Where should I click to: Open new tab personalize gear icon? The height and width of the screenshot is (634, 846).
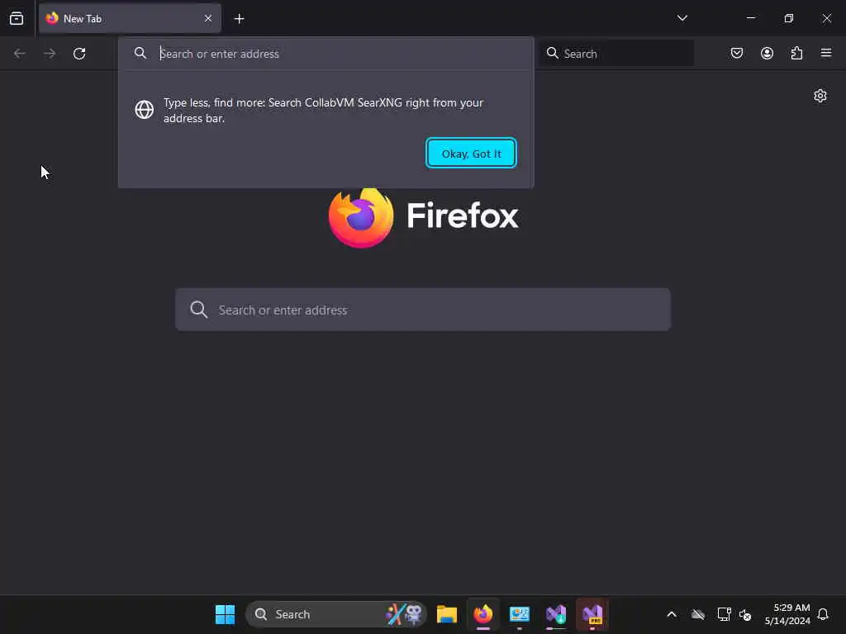820,96
